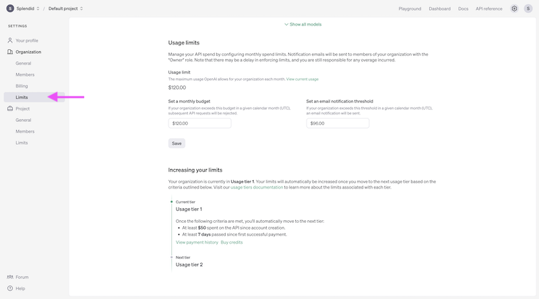Click the Your profile person icon
Image resolution: width=539 pixels, height=299 pixels.
pos(10,40)
